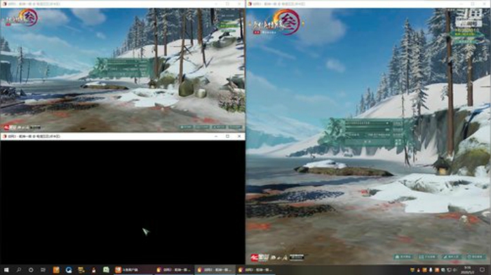Switch to the third game window taskbar button
The image size is (491, 275).
pos(255,270)
